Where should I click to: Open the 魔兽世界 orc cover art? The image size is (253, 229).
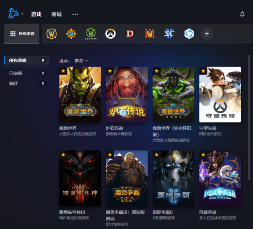click(x=80, y=95)
